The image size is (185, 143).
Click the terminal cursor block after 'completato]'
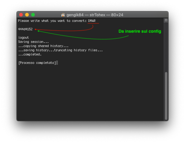[57, 63]
